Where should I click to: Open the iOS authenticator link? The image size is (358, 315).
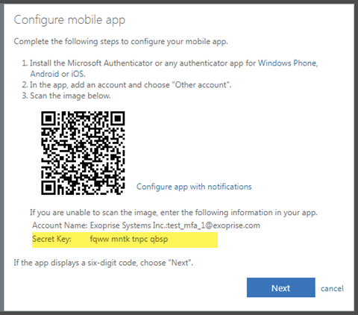click(78, 74)
